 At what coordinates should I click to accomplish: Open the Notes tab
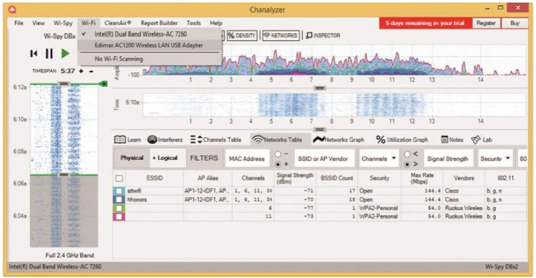pyautogui.click(x=452, y=140)
